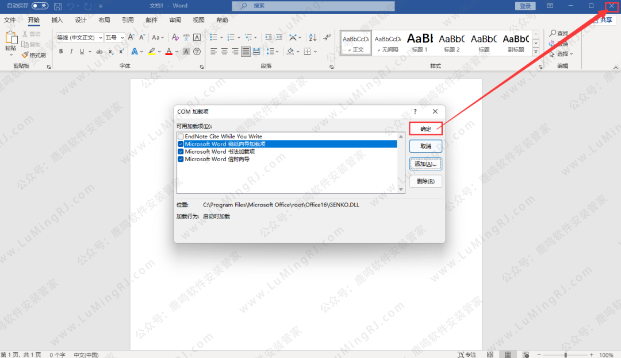This screenshot has width=621, height=358.
Task: Apply Bold formatting from ribbon
Action: point(60,51)
